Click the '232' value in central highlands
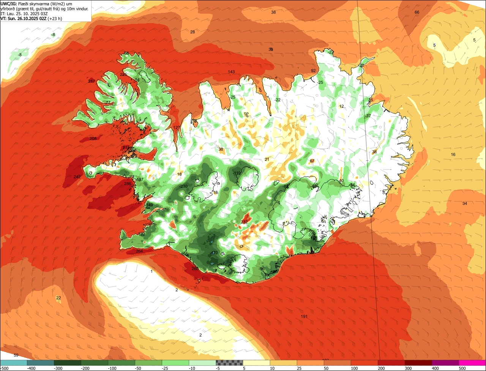The width and height of the screenshot is (486, 371). click(x=245, y=222)
